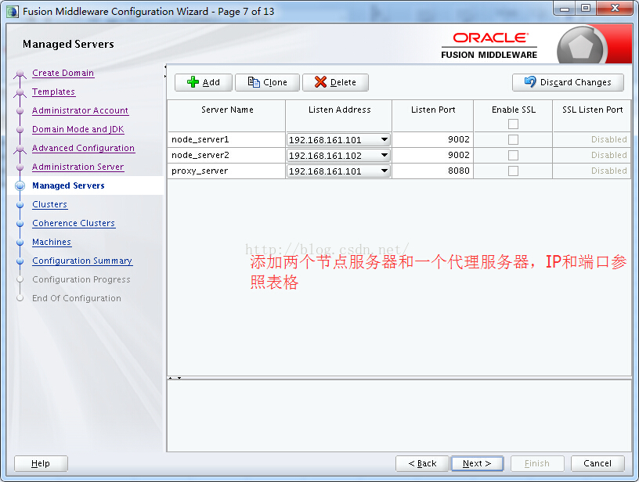This screenshot has height=482, width=639.
Task: Click the red X Delete icon
Action: coord(321,82)
